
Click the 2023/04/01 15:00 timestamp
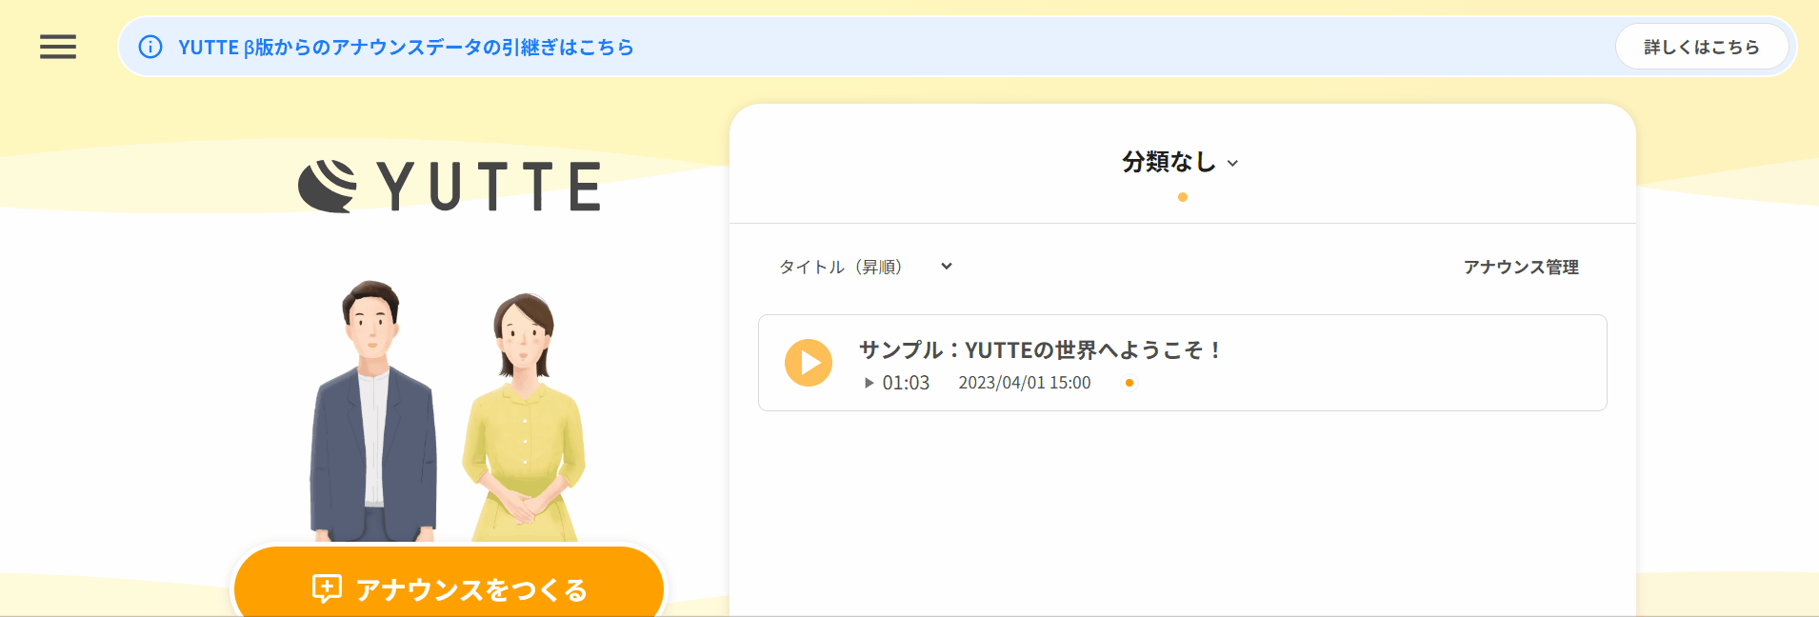(1024, 383)
